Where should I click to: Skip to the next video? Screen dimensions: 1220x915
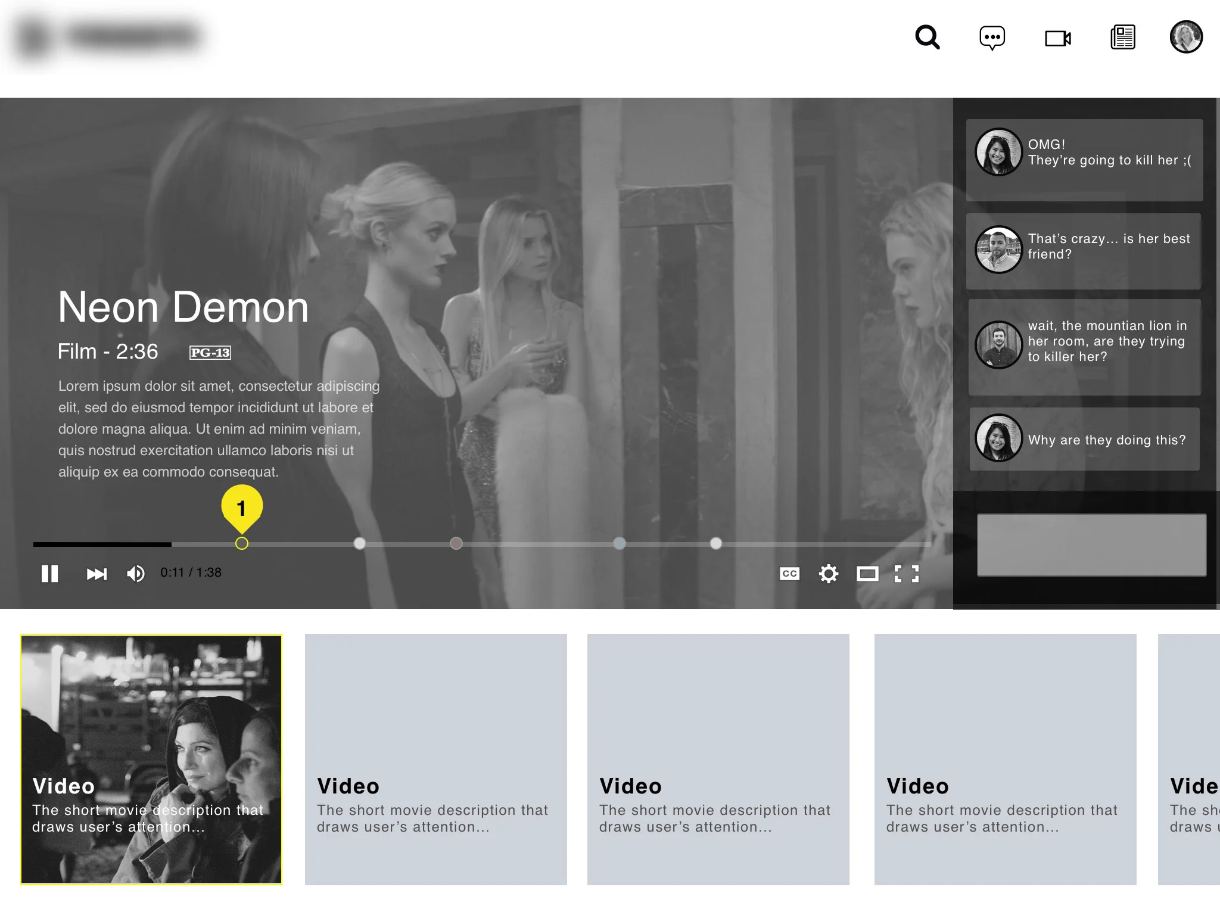[97, 574]
